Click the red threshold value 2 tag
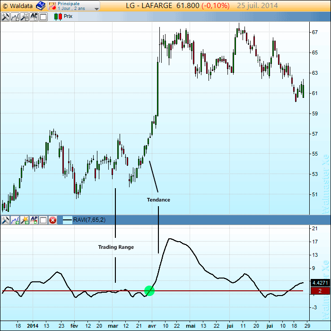The image size is (331, 331). (x=320, y=291)
